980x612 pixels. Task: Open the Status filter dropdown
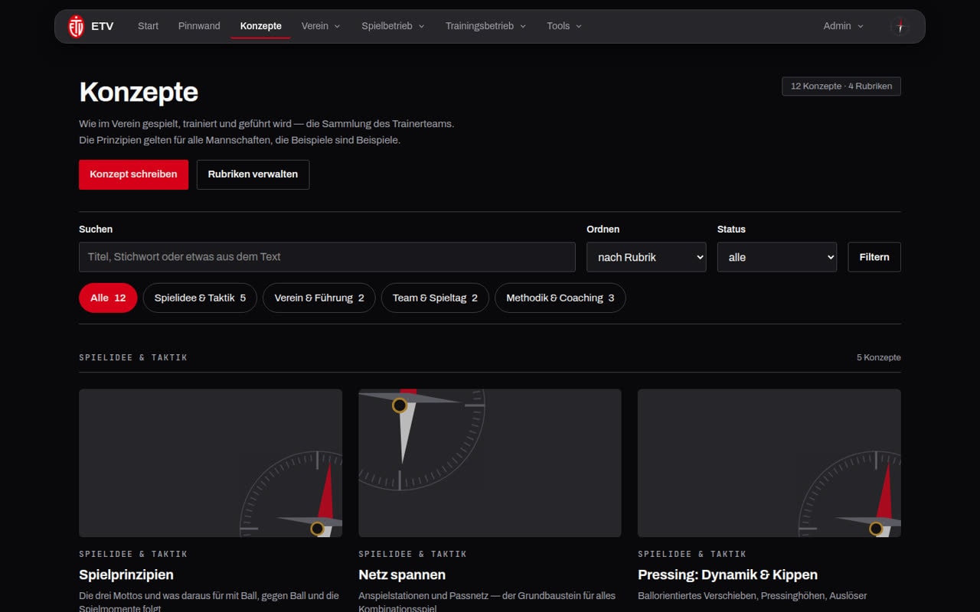tap(777, 257)
